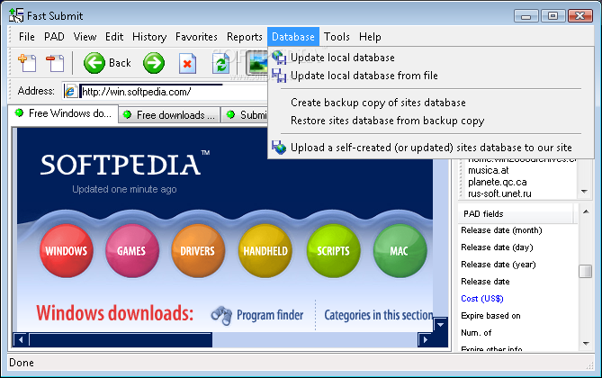Open the Favorites menu

pyautogui.click(x=196, y=37)
